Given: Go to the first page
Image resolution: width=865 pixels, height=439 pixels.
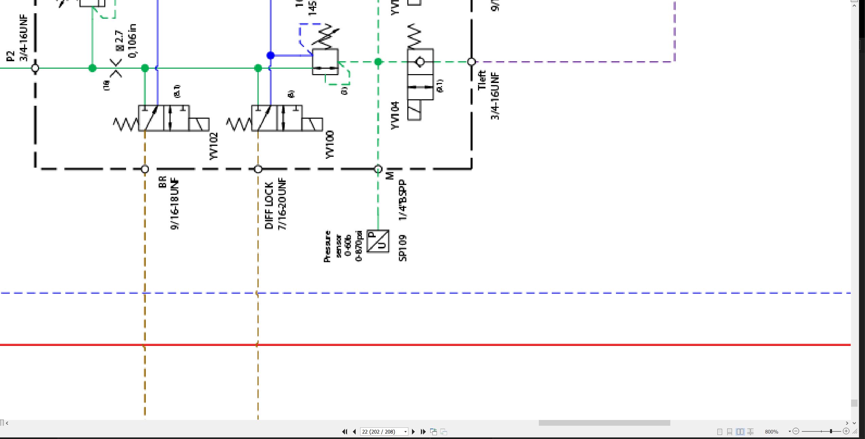Looking at the screenshot, I should coord(345,432).
